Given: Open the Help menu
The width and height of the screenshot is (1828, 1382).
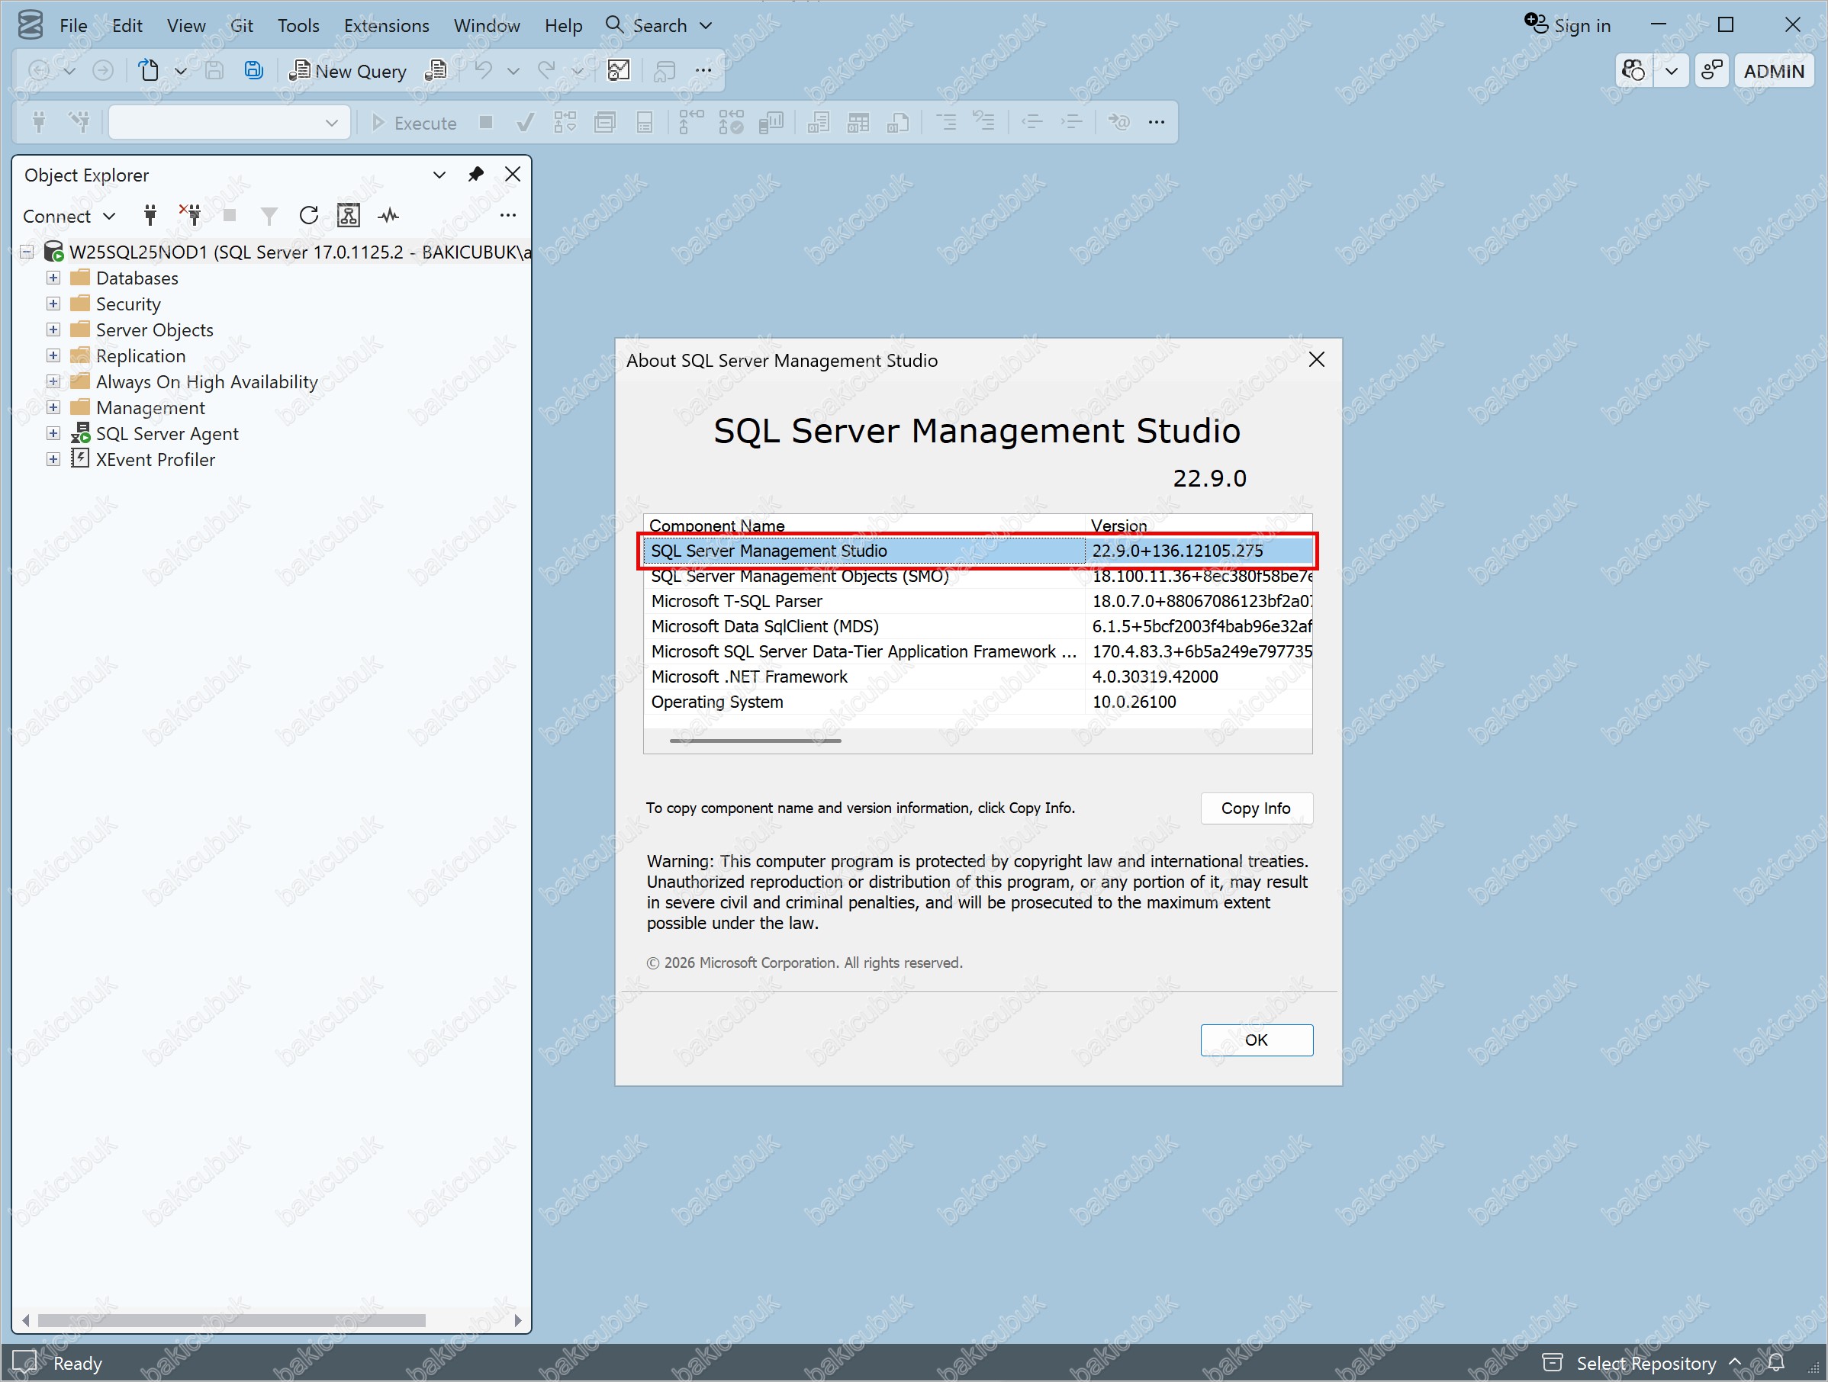Looking at the screenshot, I should [564, 26].
